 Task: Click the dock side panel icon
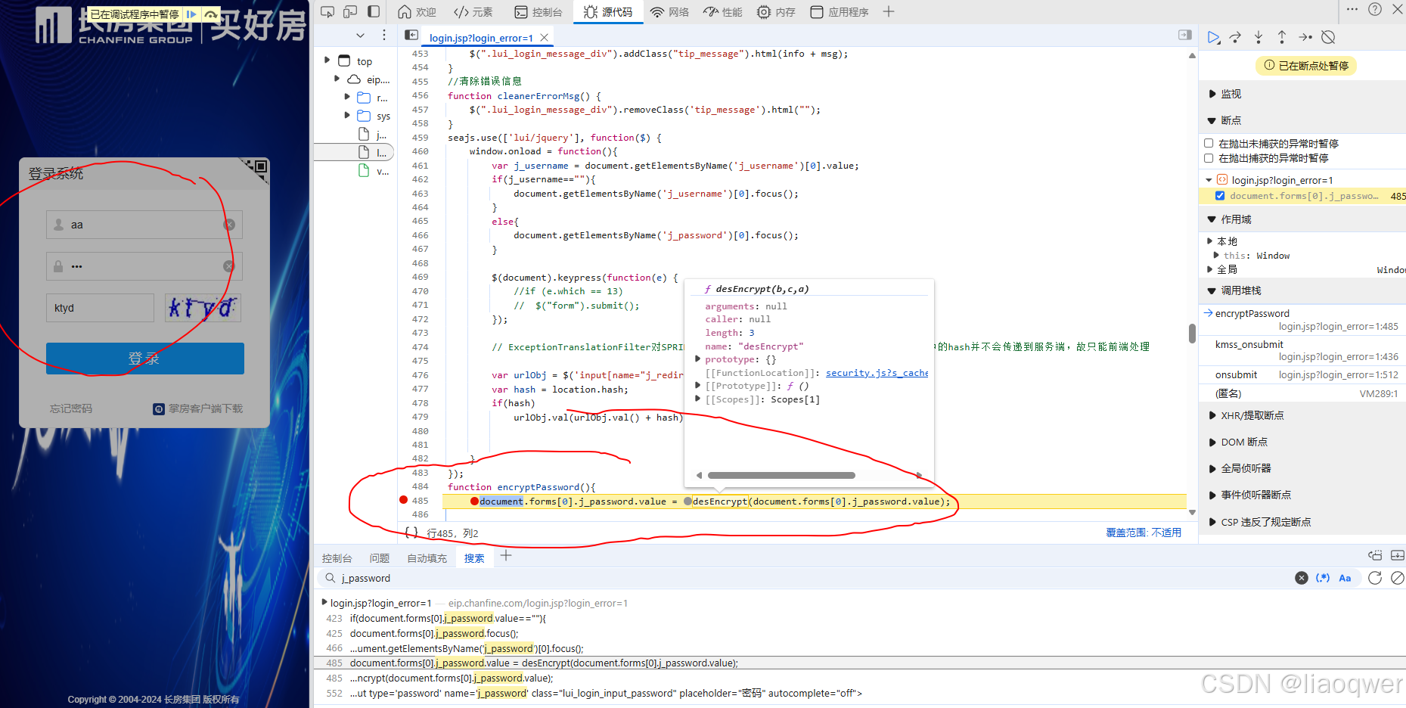coord(374,11)
